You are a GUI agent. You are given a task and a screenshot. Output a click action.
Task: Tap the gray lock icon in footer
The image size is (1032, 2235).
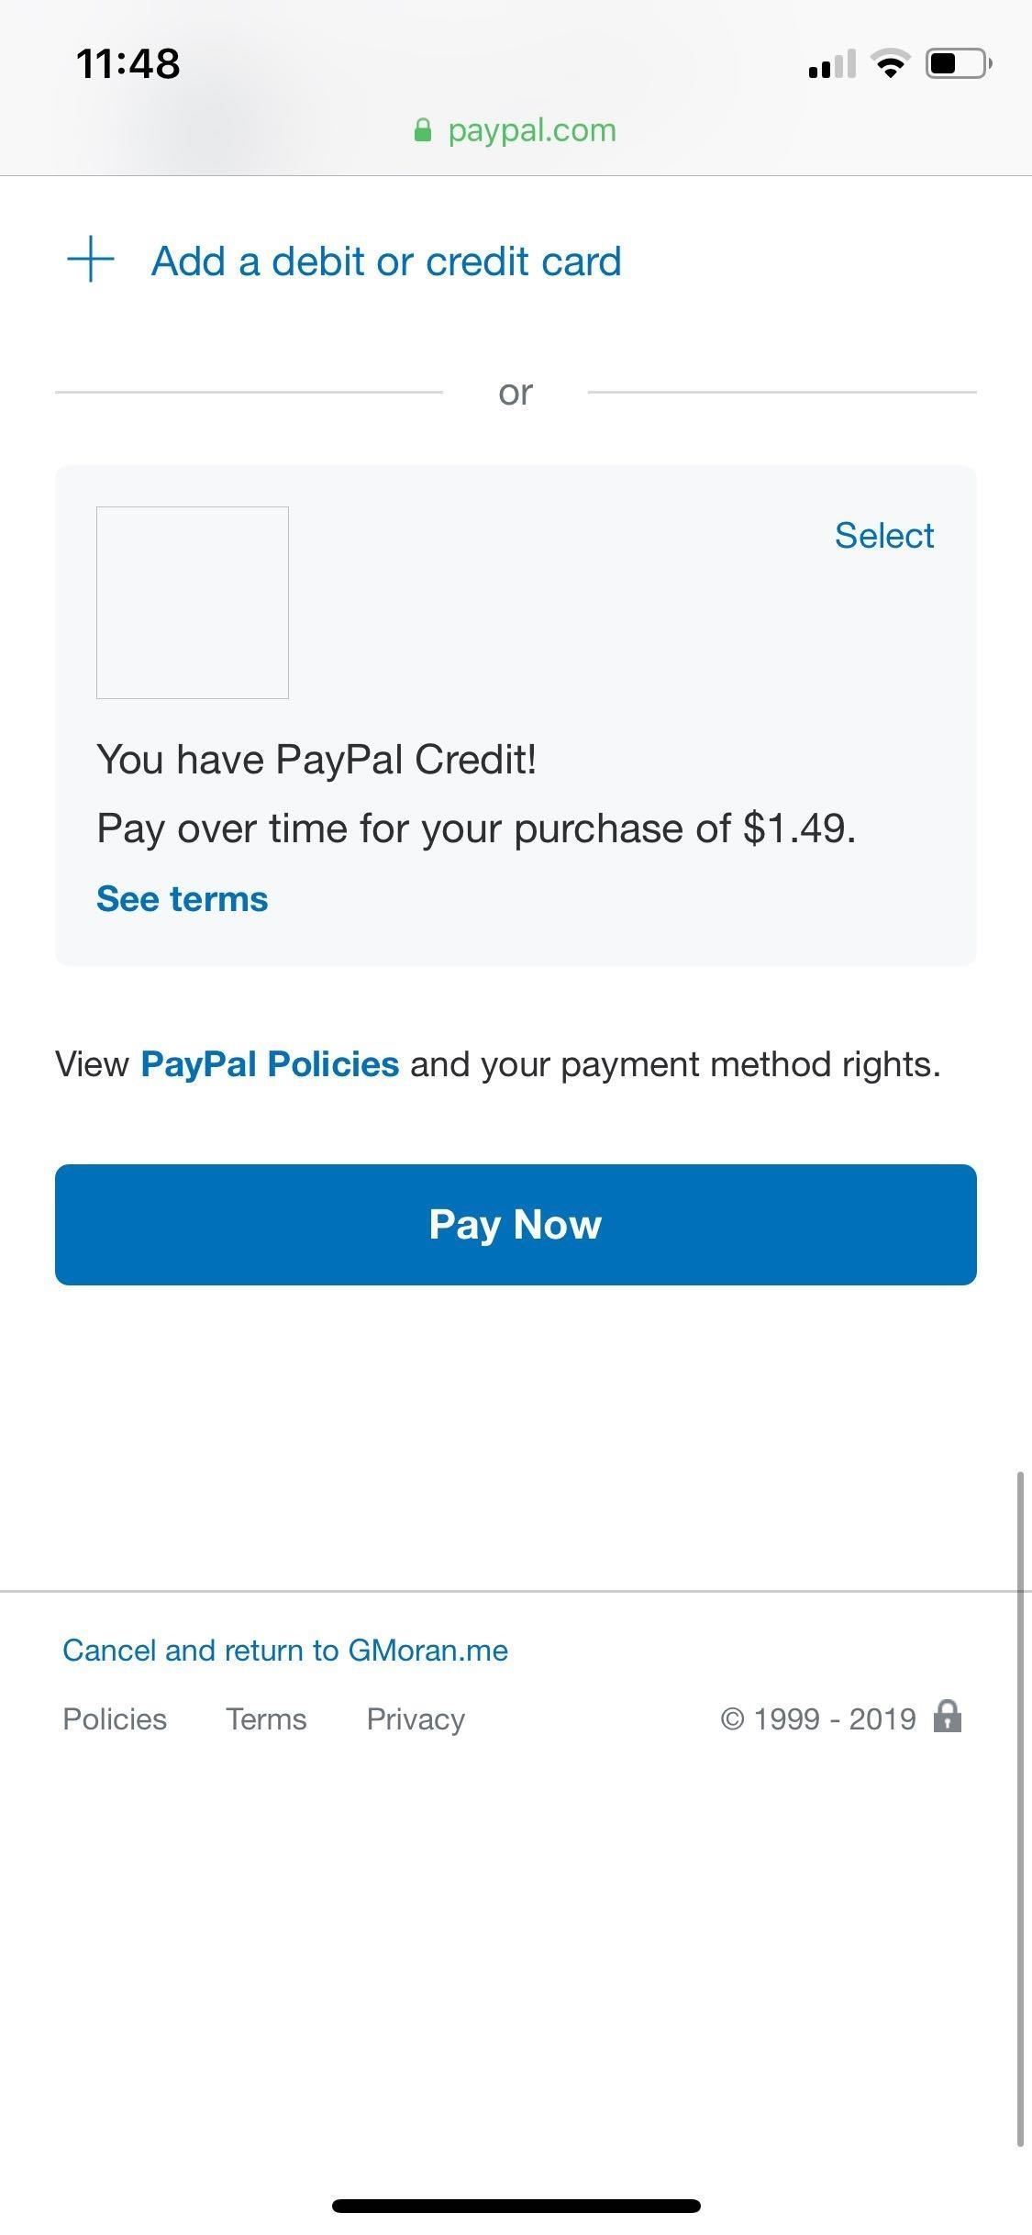tap(947, 1716)
